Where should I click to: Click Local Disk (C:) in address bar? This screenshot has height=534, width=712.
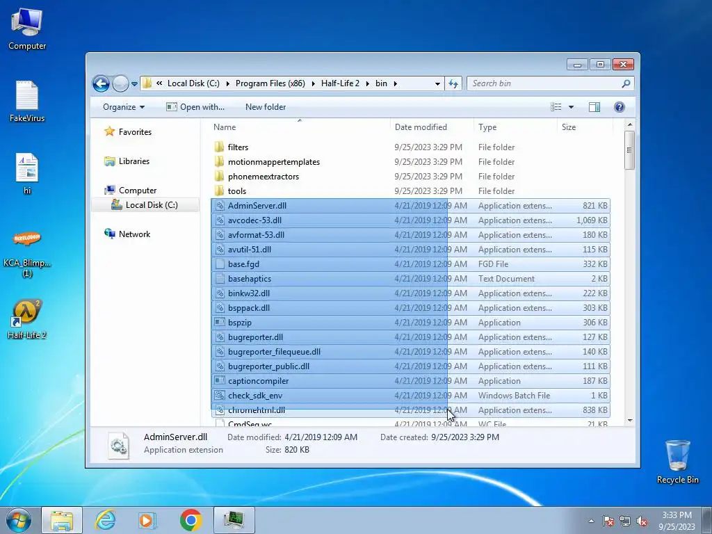pos(193,83)
